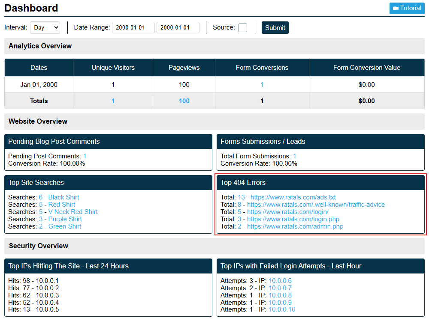Viewport: 429px width, 321px height.
Task: Submit the dashboard filter form
Action: pyautogui.click(x=275, y=27)
